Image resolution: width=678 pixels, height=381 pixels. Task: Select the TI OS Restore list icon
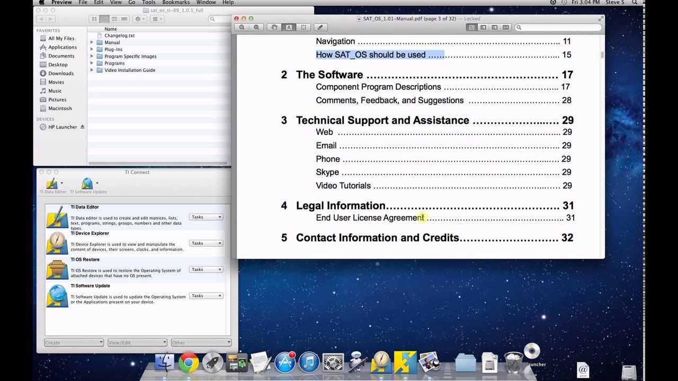(x=57, y=269)
